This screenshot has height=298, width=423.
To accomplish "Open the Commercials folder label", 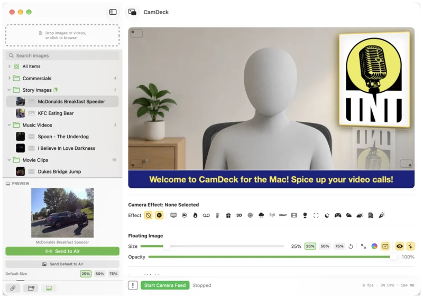I will click(36, 79).
